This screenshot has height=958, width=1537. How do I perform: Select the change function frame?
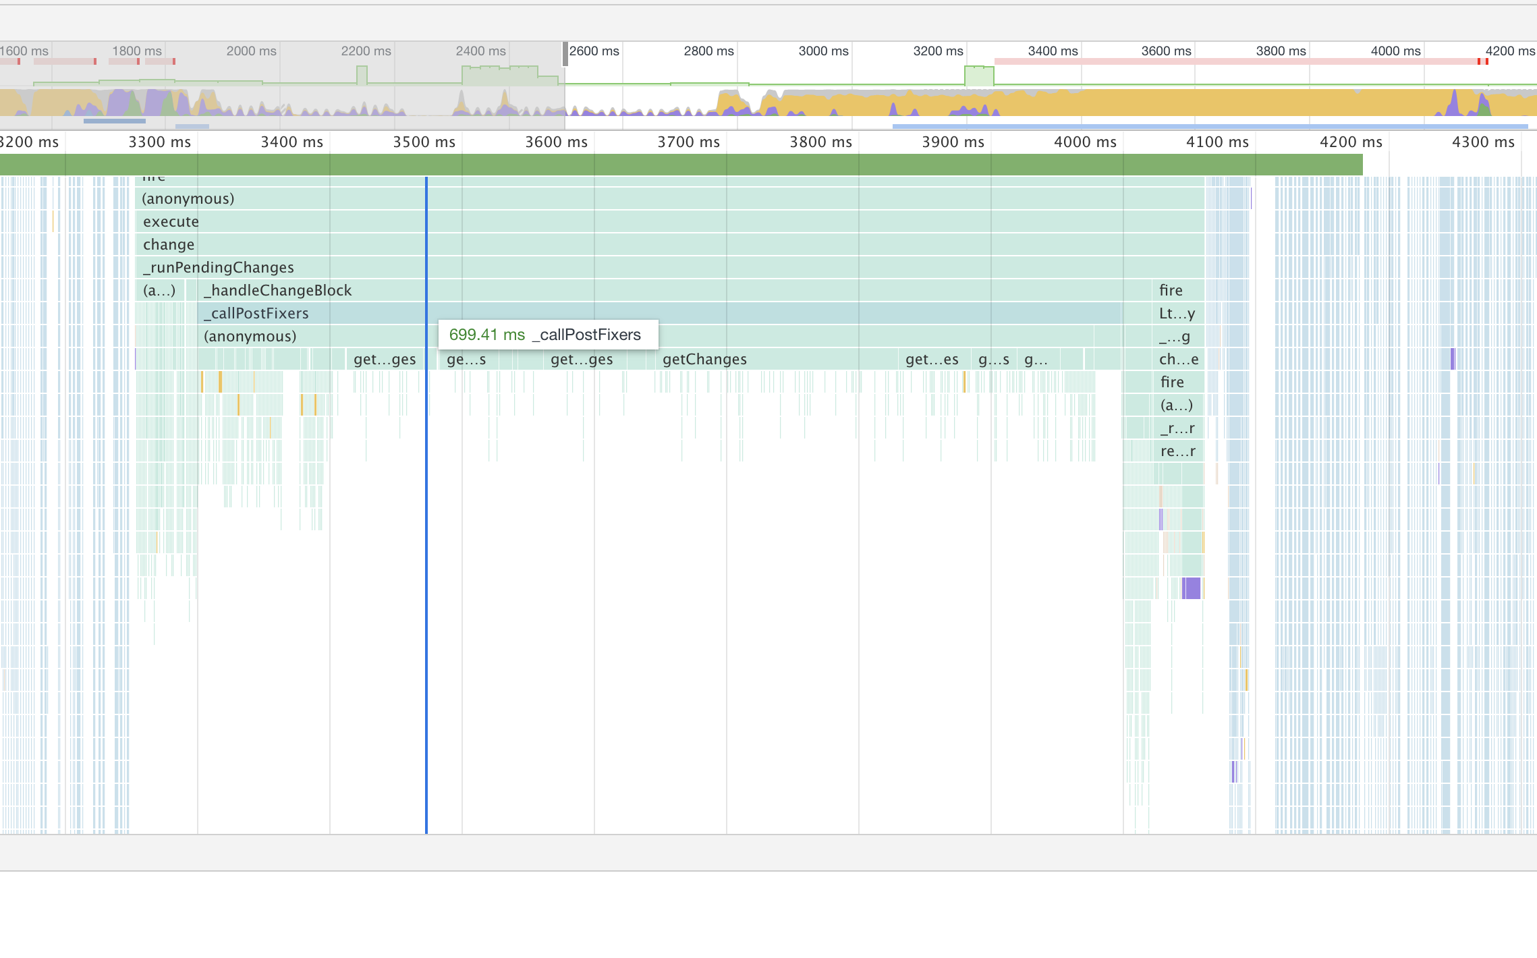coord(670,244)
